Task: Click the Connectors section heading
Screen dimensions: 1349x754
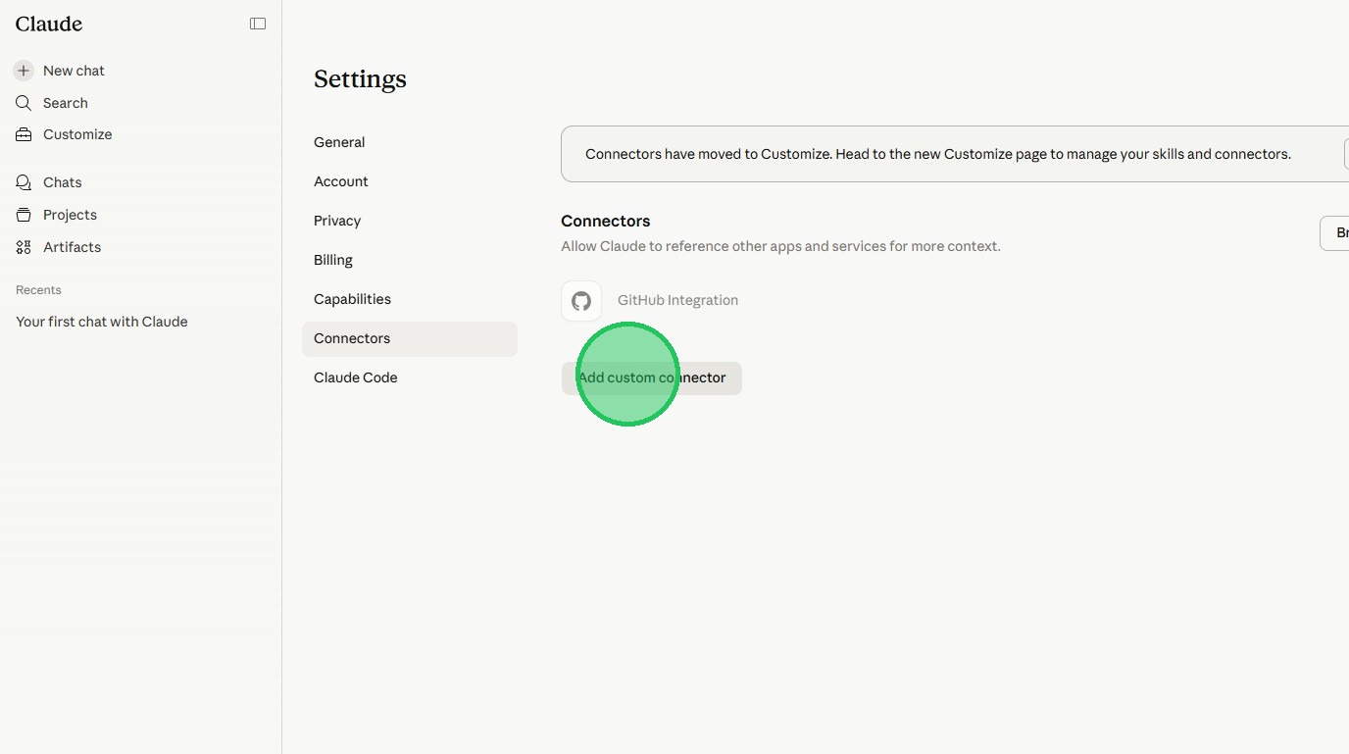Action: click(x=606, y=222)
